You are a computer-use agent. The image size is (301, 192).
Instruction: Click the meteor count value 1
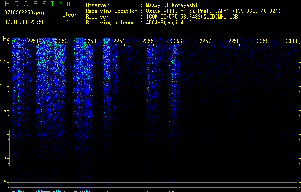[x=68, y=22]
